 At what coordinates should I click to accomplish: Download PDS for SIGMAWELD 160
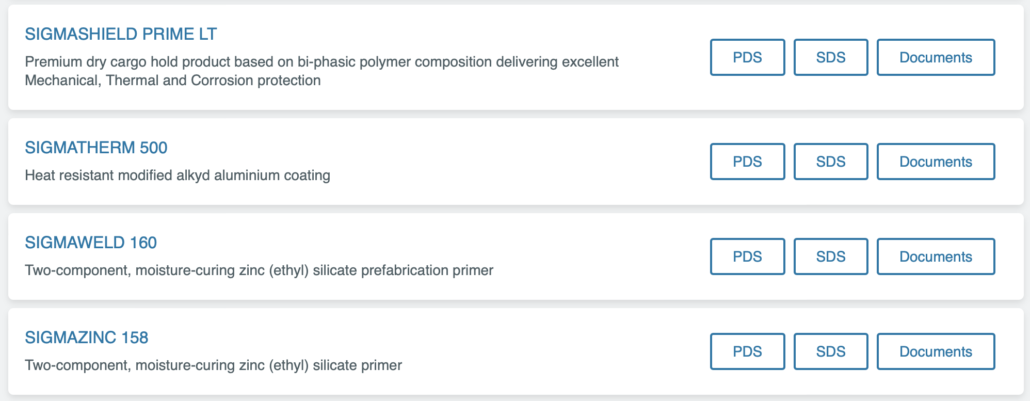coord(747,256)
